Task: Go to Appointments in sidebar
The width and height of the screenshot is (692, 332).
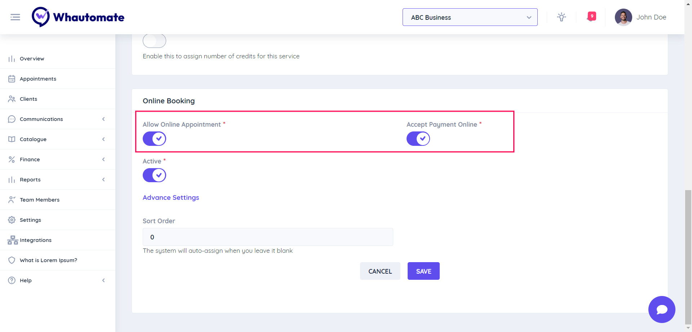Action: (38, 79)
